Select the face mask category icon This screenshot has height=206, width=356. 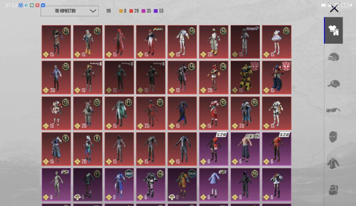(x=333, y=137)
